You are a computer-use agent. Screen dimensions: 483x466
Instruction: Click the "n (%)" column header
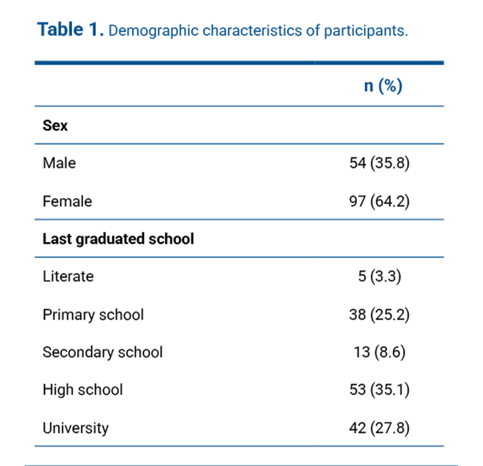[x=383, y=86]
